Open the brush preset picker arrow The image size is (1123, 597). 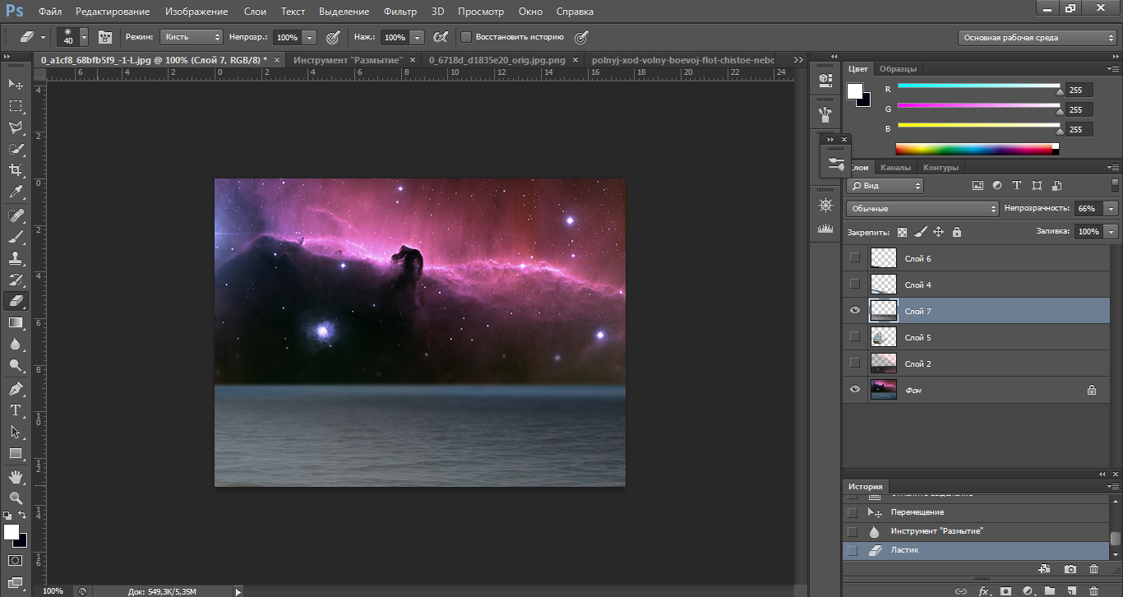pos(84,37)
